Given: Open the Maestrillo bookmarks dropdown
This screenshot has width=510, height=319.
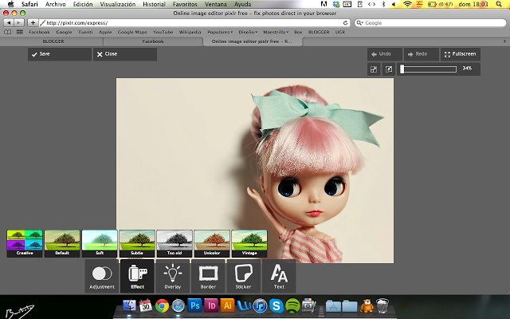Looking at the screenshot, I should 277,32.
